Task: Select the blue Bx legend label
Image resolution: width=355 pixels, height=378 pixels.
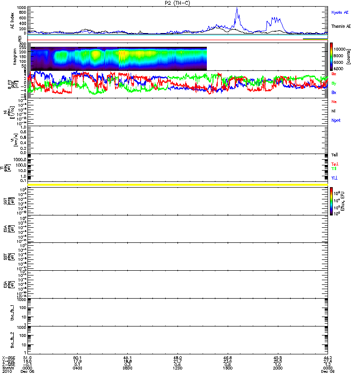Action: click(334, 92)
